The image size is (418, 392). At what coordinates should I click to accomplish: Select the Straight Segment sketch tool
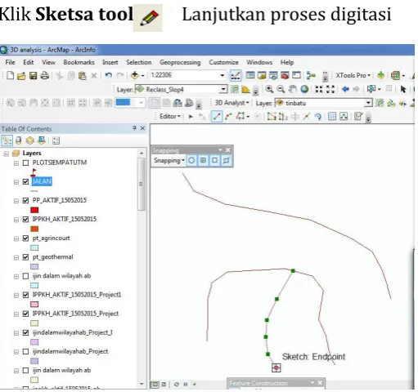click(x=217, y=117)
